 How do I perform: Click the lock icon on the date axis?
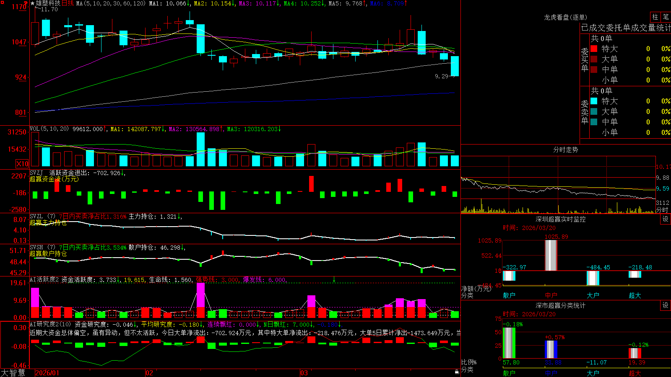coord(457,372)
